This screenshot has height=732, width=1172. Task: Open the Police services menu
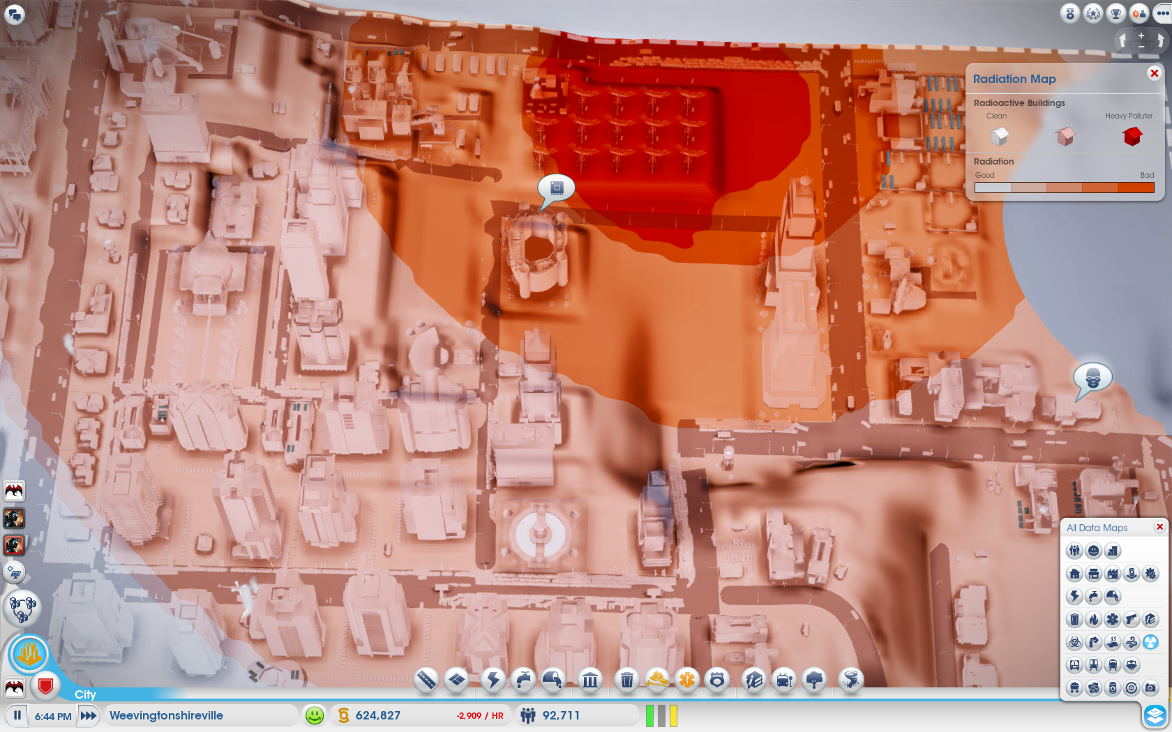717,679
